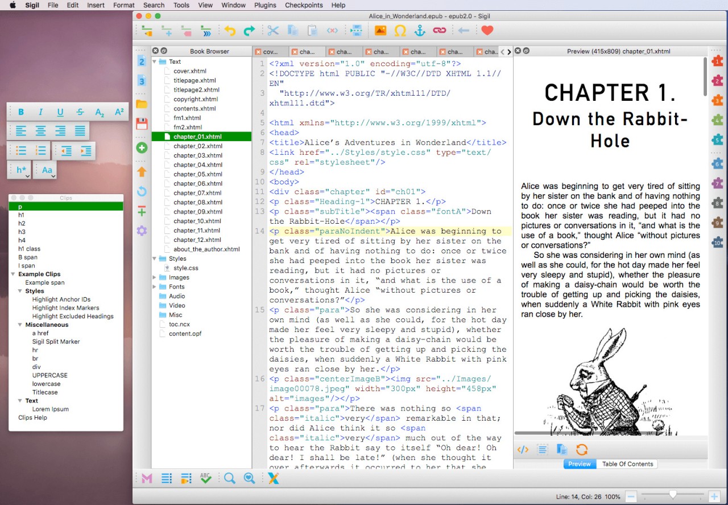Image resolution: width=728 pixels, height=505 pixels.
Task: Insert a special character with the Omega icon
Action: click(x=400, y=30)
